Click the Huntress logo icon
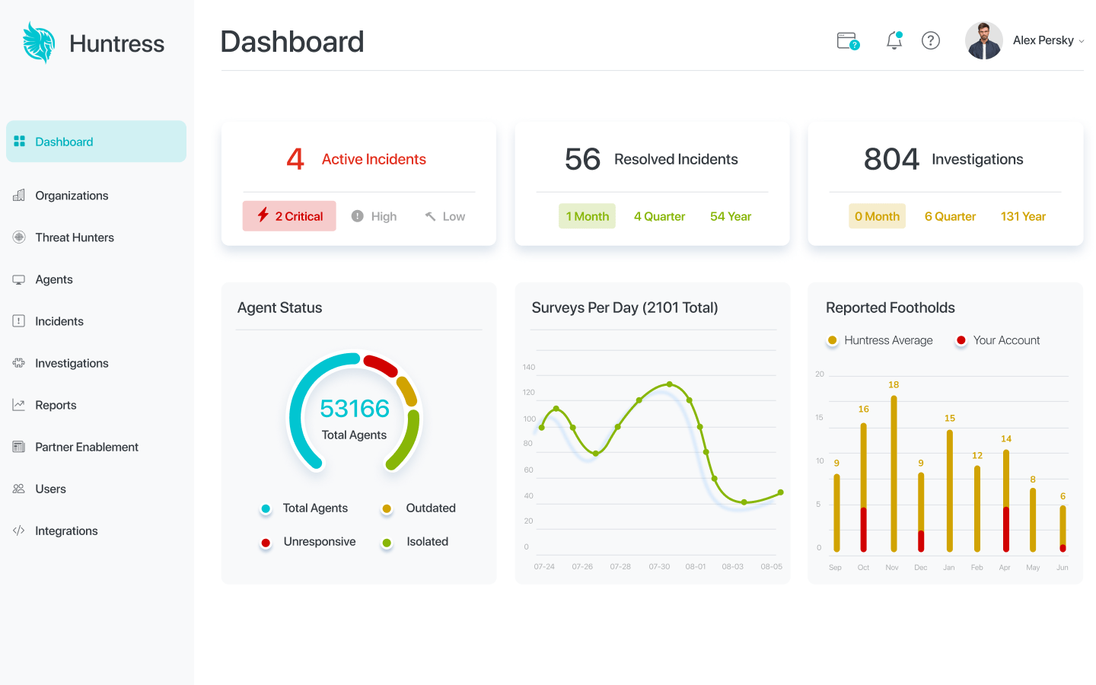 [39, 43]
